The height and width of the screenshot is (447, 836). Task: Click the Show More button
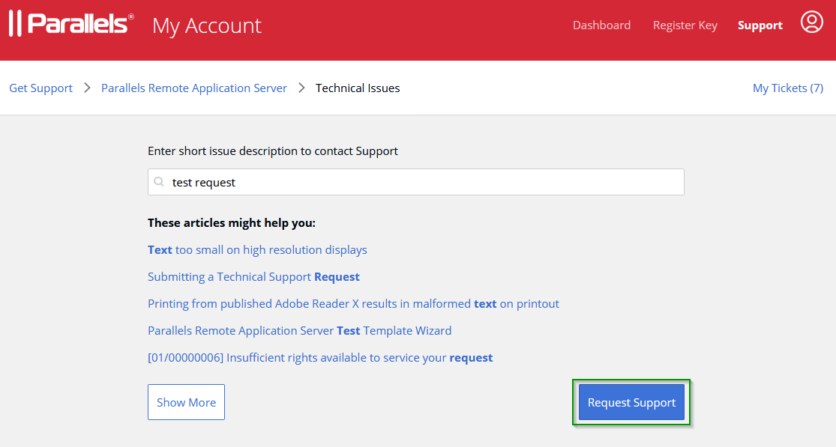[x=186, y=402]
